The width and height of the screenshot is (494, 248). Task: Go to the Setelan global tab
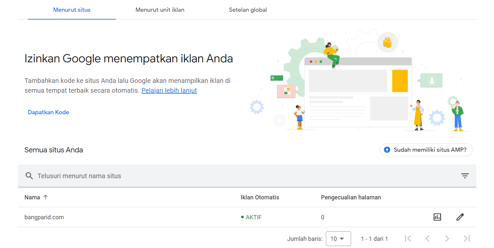pyautogui.click(x=248, y=10)
